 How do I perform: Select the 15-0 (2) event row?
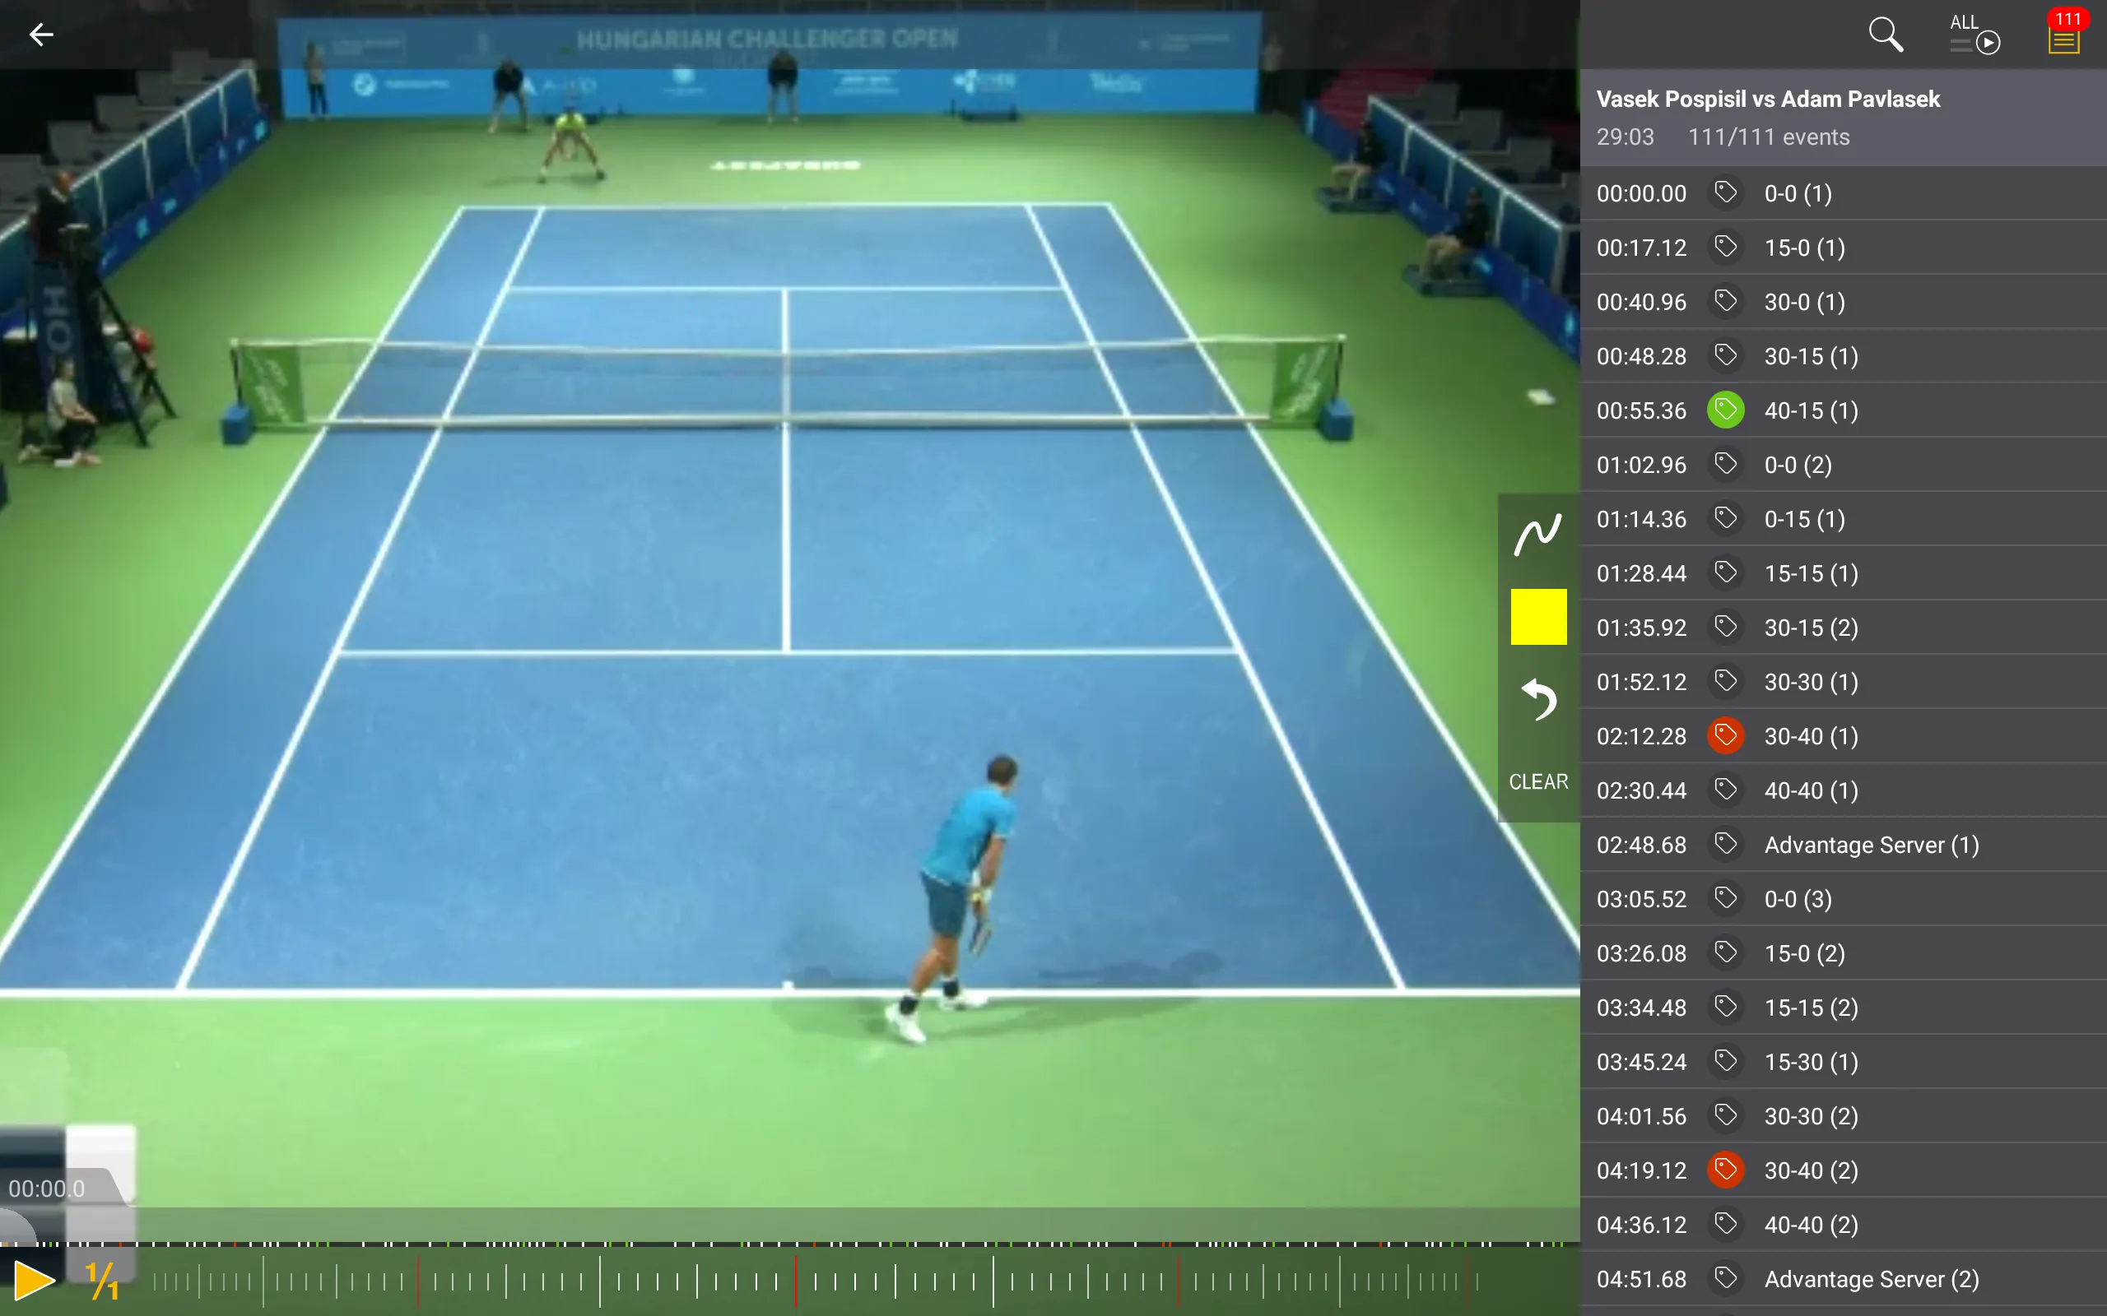(1843, 953)
